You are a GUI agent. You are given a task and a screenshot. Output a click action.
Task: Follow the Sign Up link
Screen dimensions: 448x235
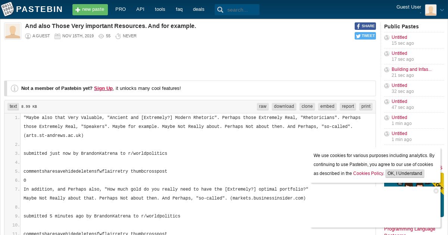click(103, 88)
